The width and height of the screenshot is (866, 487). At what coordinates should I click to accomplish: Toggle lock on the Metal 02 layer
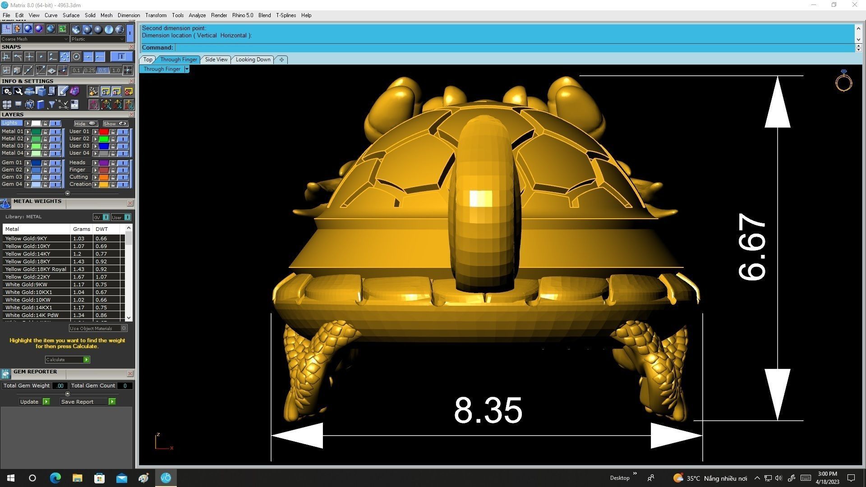[45, 139]
